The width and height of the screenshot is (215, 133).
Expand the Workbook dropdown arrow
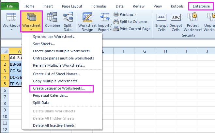point(11,29)
